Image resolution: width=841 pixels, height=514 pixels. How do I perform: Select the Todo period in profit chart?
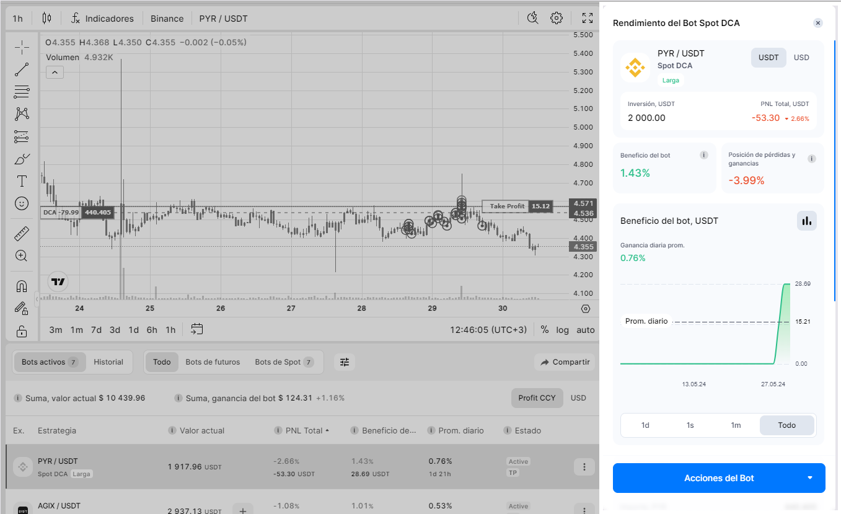click(786, 425)
